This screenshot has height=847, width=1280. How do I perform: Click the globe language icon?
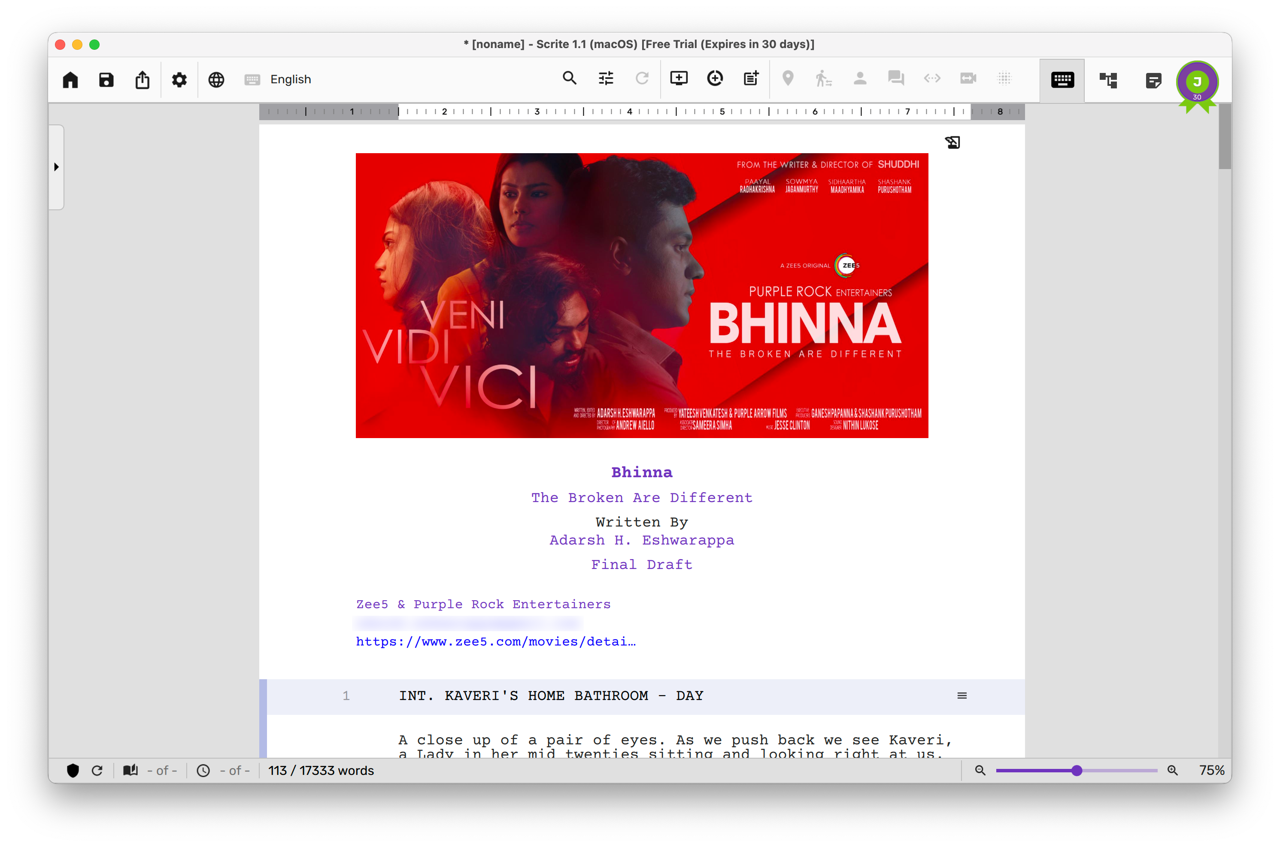coord(216,79)
